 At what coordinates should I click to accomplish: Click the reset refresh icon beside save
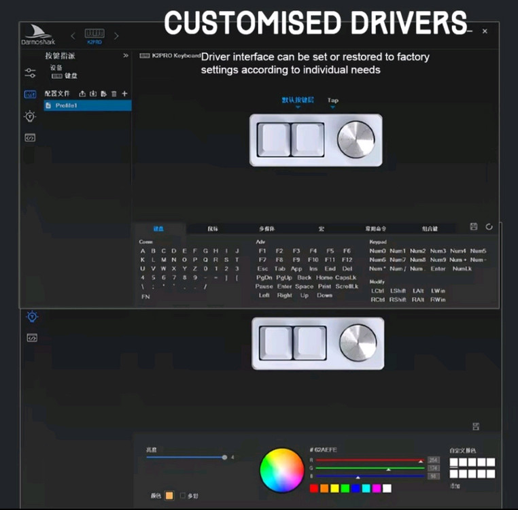489,226
